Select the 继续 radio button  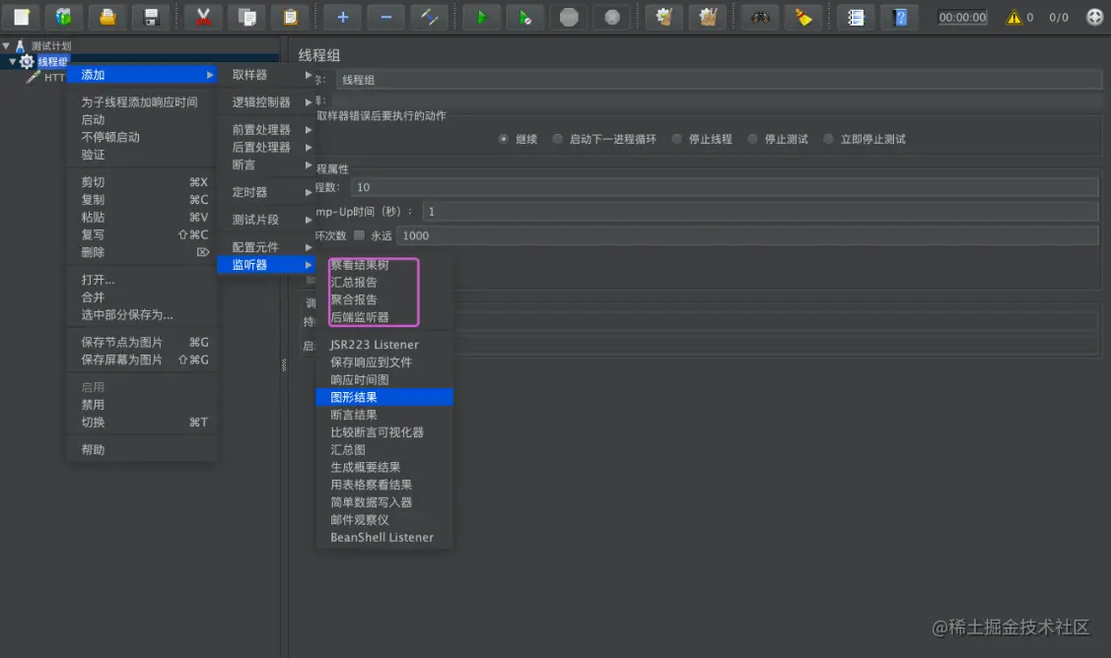tap(503, 139)
